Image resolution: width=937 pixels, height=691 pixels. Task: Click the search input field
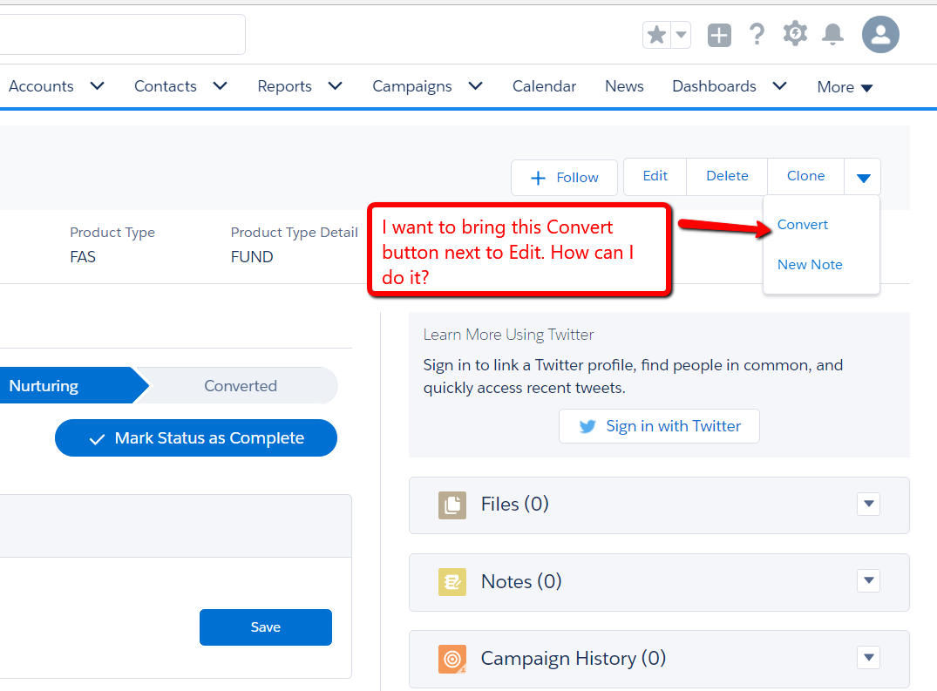pyautogui.click(x=122, y=35)
